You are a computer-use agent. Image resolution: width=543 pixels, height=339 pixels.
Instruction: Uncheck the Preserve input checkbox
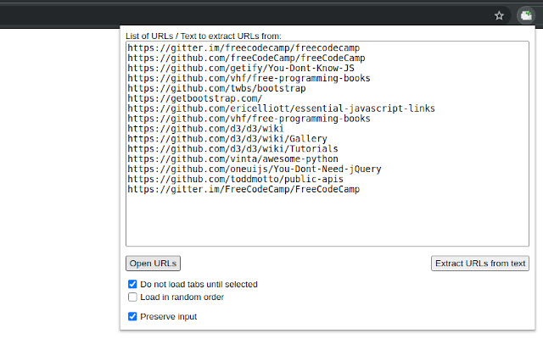pos(132,317)
